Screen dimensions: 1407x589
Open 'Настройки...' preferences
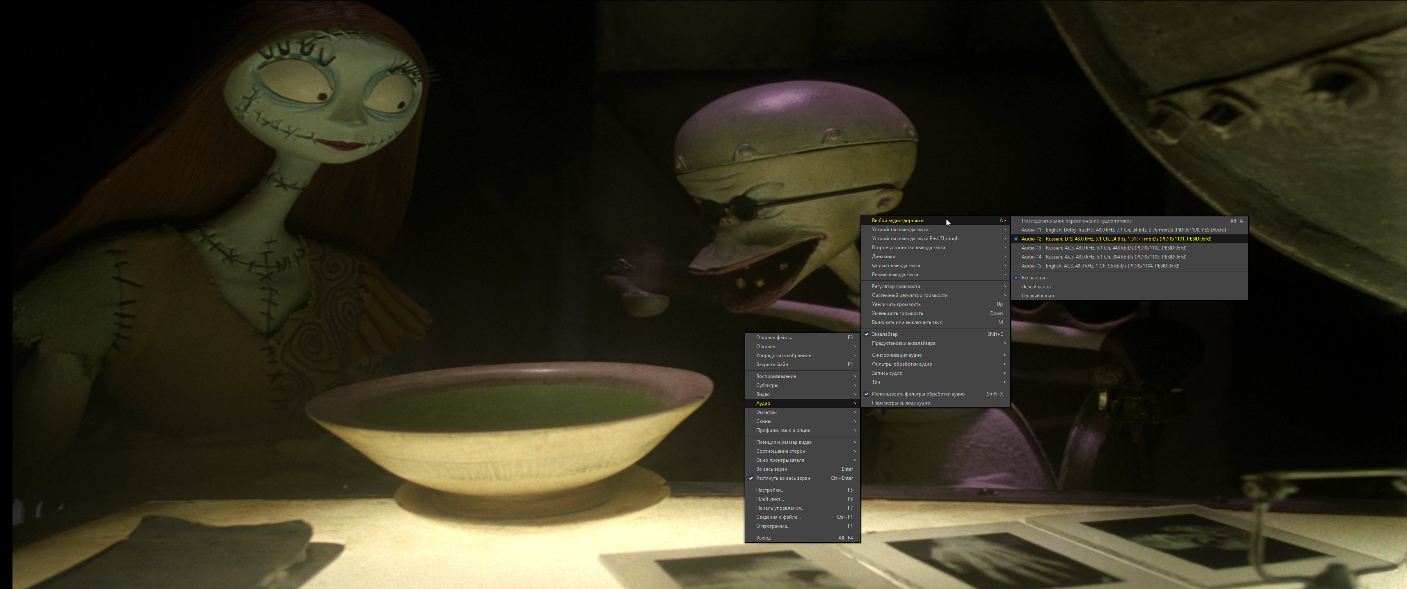802,490
